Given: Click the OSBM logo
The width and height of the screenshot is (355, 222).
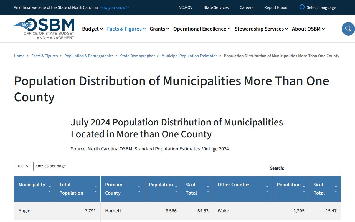Looking at the screenshot, I should 44,29.
